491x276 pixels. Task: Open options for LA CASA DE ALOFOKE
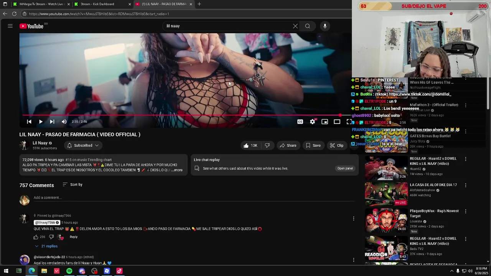pos(466,185)
